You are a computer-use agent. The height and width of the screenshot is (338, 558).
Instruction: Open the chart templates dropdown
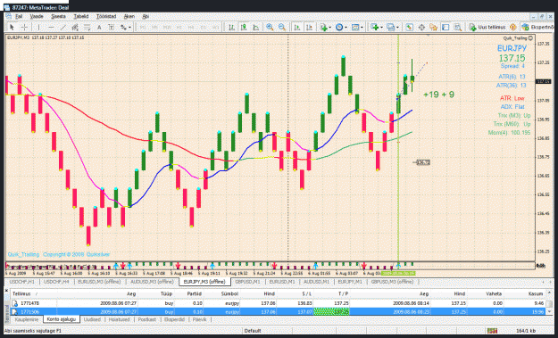[356, 28]
